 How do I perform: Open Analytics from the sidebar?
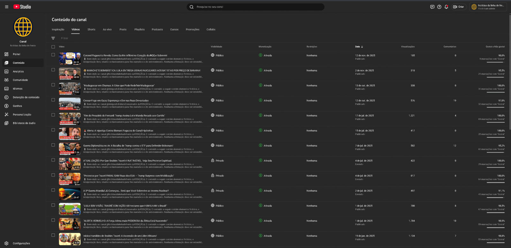point(18,71)
